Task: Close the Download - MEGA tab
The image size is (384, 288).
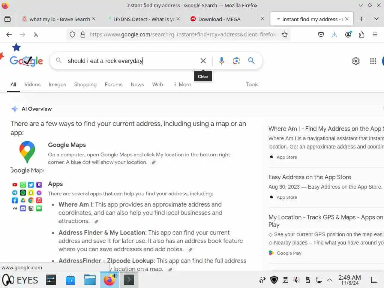Action: point(262,19)
